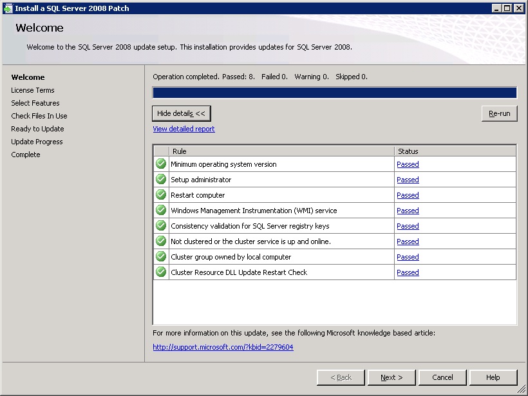The height and width of the screenshot is (396, 528).
Task: Click the Minimum operating system version text
Action: (223, 164)
